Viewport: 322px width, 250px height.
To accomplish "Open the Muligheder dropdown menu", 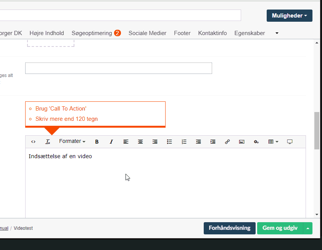I will (x=289, y=16).
